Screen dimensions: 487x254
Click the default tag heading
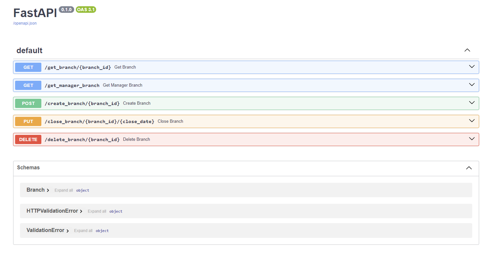(30, 51)
